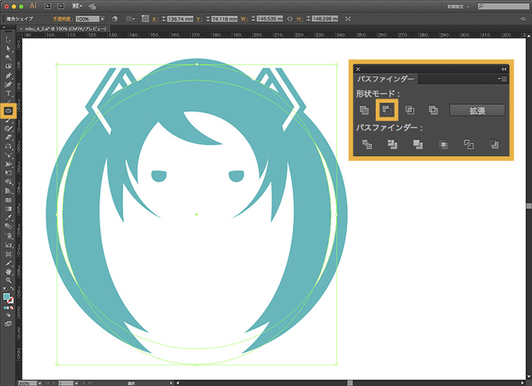Image resolution: width=532 pixels, height=386 pixels.
Task: Select the Gradient tool
Action: pyautogui.click(x=9, y=208)
